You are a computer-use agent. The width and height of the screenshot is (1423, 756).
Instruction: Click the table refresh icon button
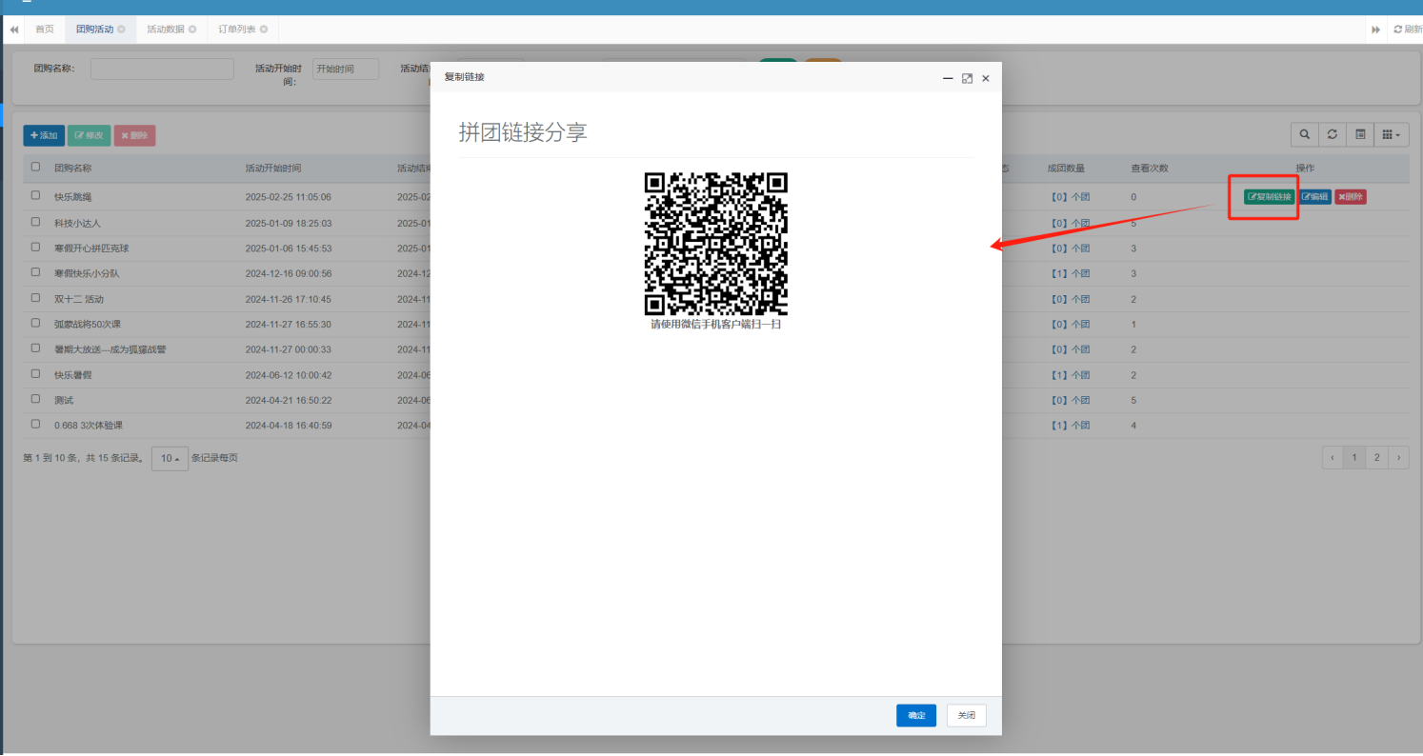click(1333, 134)
